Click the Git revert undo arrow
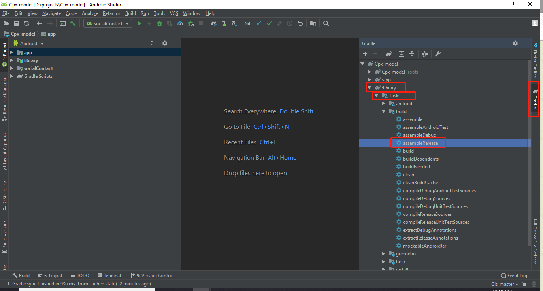The width and height of the screenshot is (543, 291). click(x=300, y=23)
